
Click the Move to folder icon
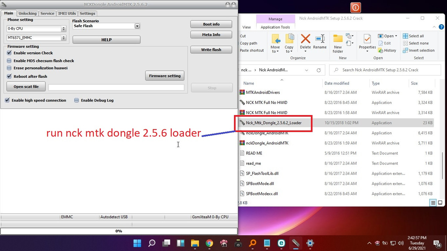click(275, 39)
